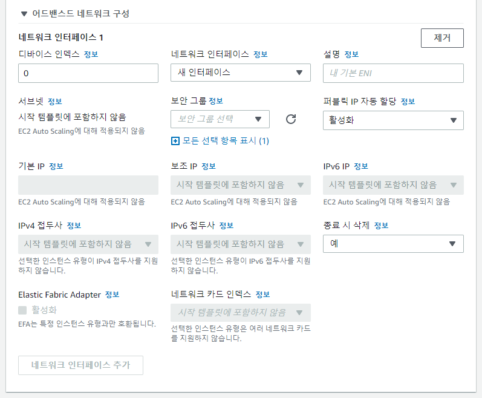
Task: Open 정보 link next to 종료 시 삭제
Action: [381, 226]
